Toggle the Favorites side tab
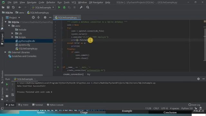Image resolution: width=206 pixels, height=116 pixels. pos(2,94)
